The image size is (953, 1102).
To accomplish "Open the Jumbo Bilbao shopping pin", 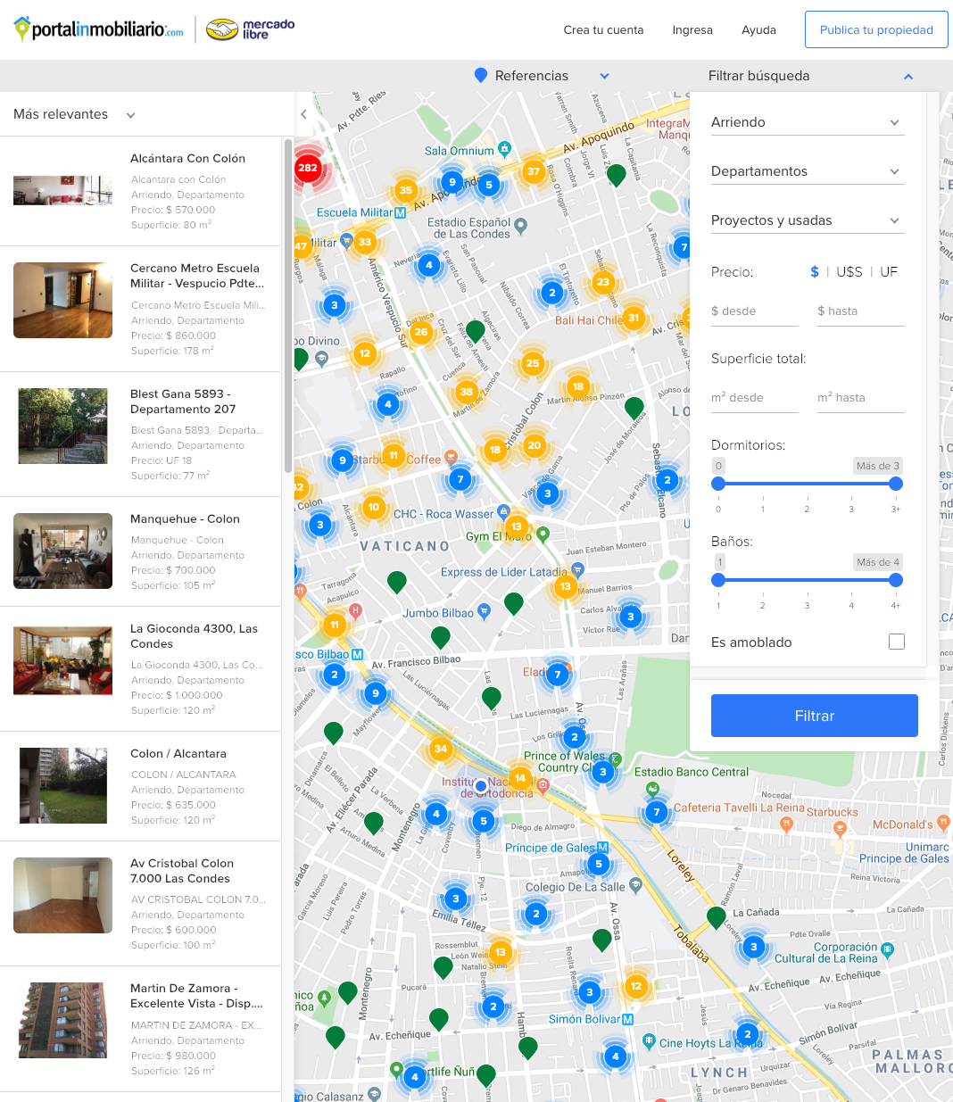I will pyautogui.click(x=485, y=611).
